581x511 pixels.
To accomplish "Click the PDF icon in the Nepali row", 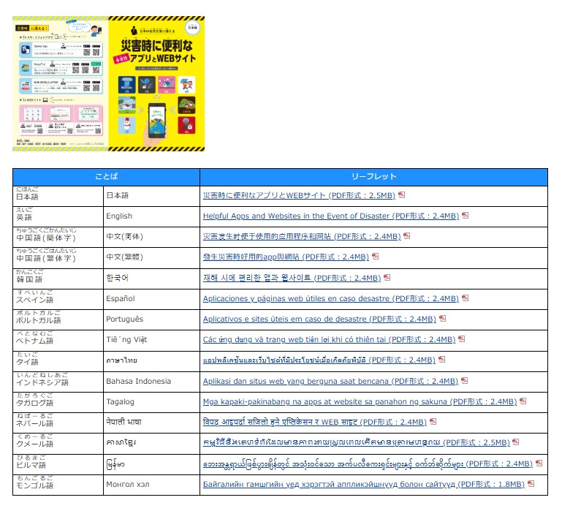I will click(433, 422).
